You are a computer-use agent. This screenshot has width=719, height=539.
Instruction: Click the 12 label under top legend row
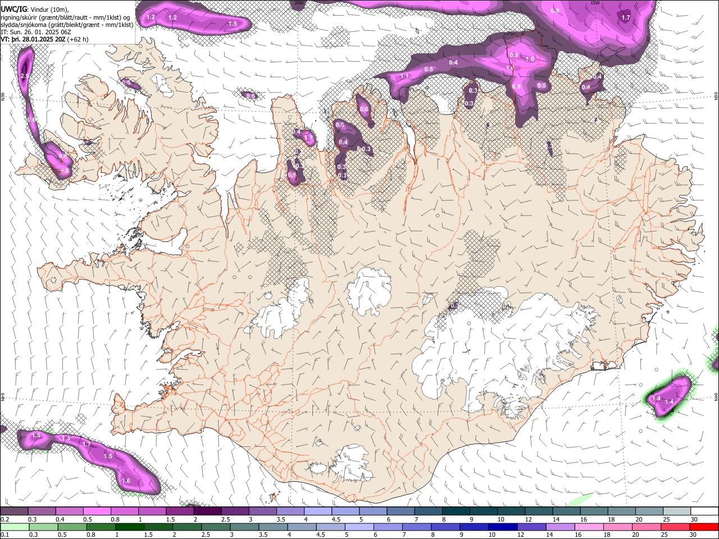[528, 519]
